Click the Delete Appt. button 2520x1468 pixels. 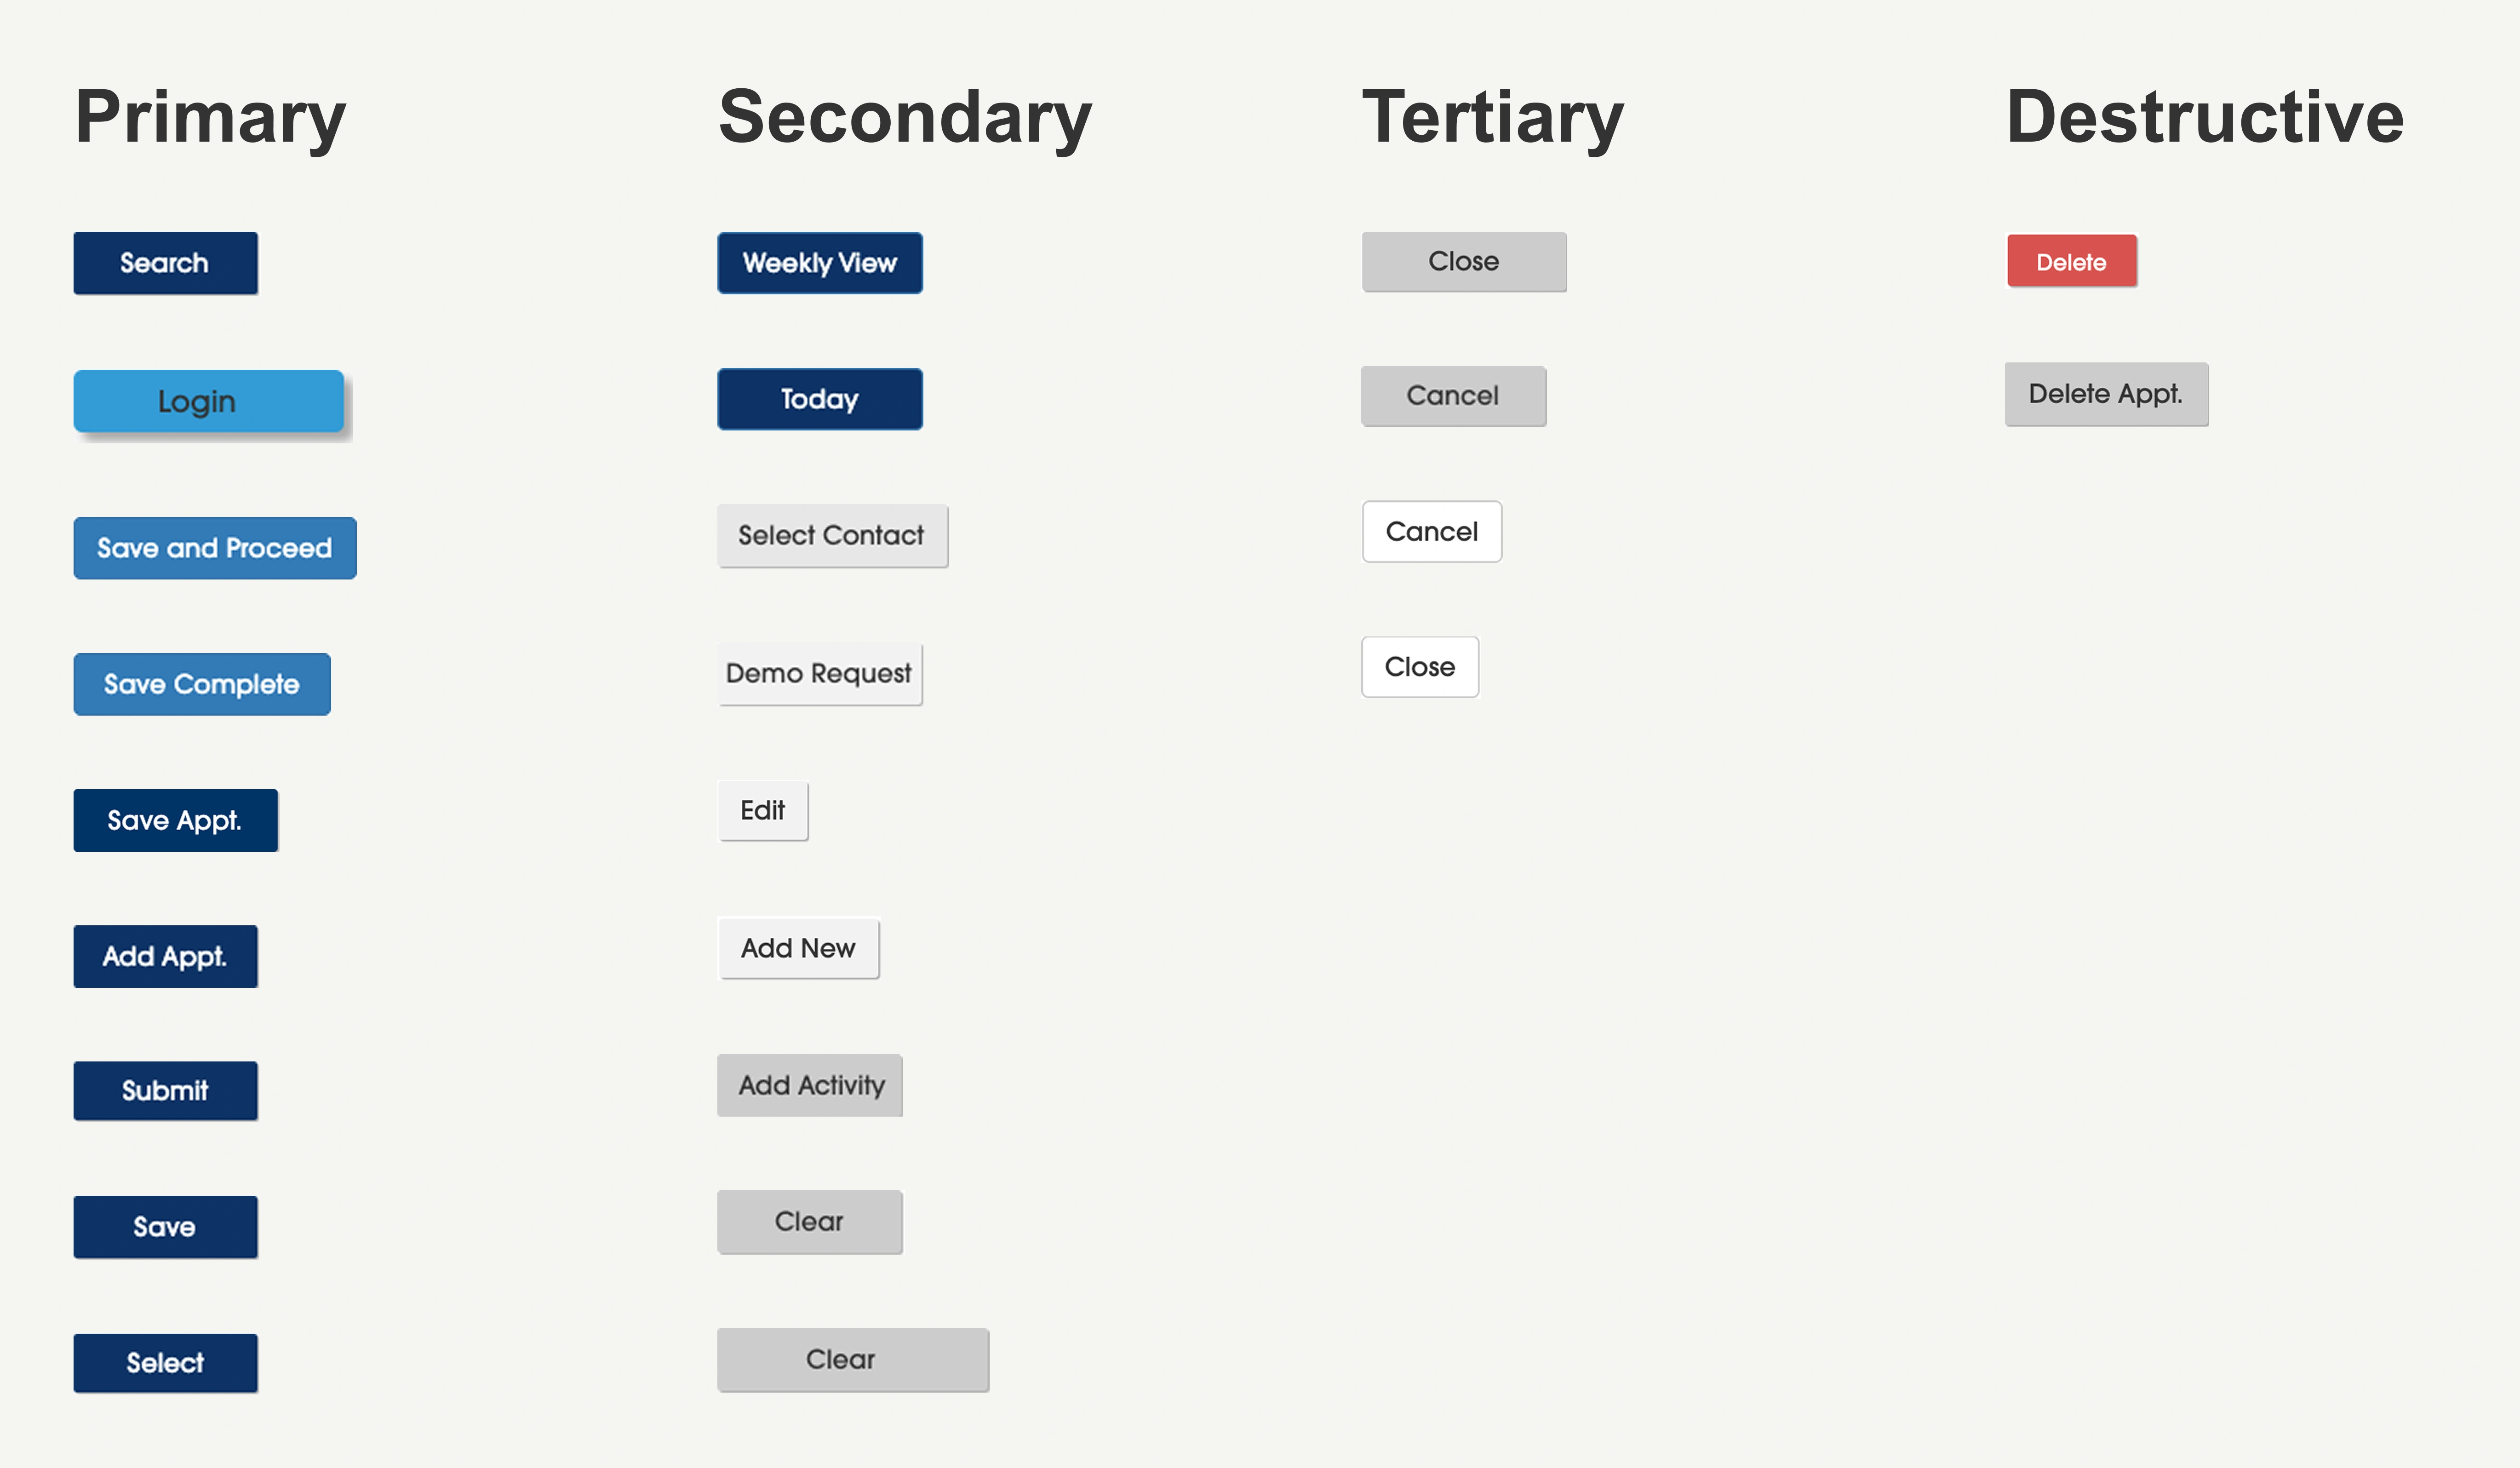2106,394
